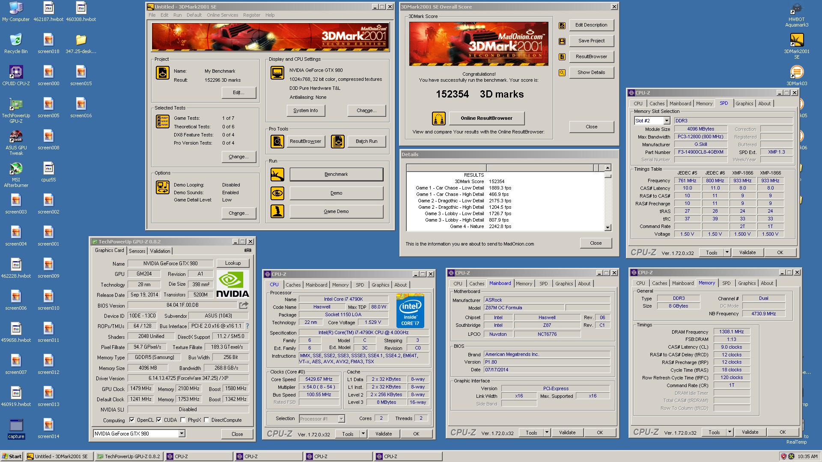
Task: Open the GPU selector dropdown in GPU-Z
Action: pyautogui.click(x=182, y=434)
